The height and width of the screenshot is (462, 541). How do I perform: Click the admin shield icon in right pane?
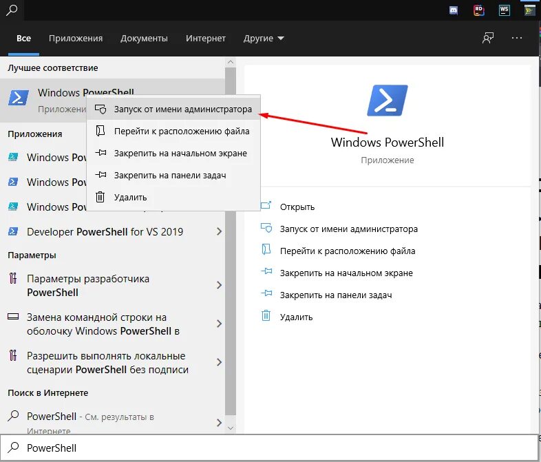tap(266, 228)
